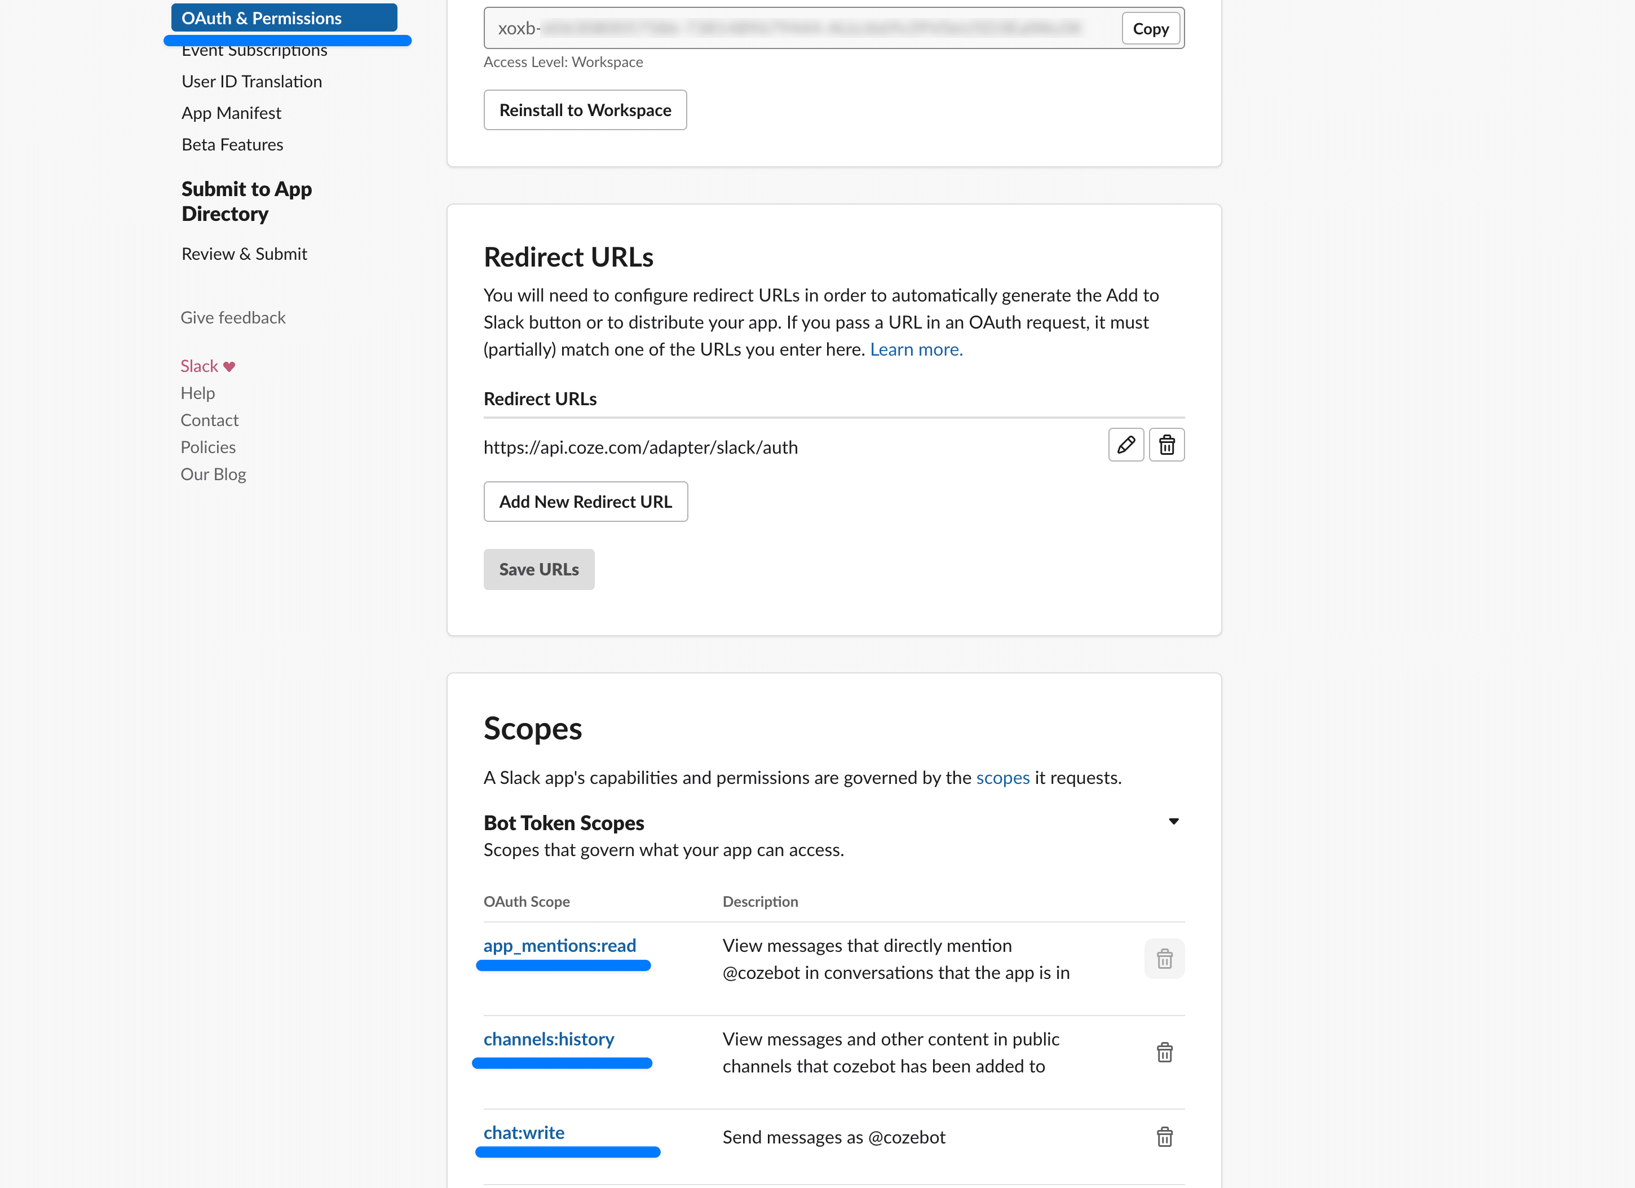Viewport: 1635px width, 1188px height.
Task: Click Reinstall to Workspace
Action: (x=585, y=110)
